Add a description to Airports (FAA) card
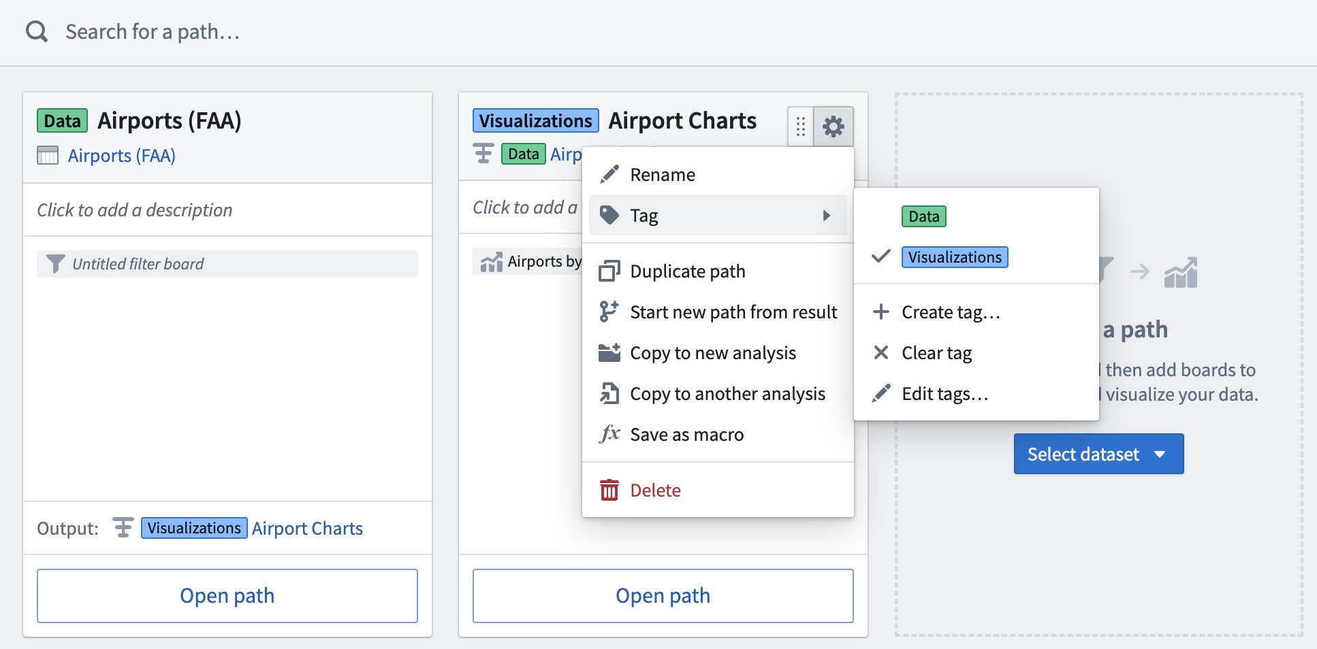 coord(135,210)
